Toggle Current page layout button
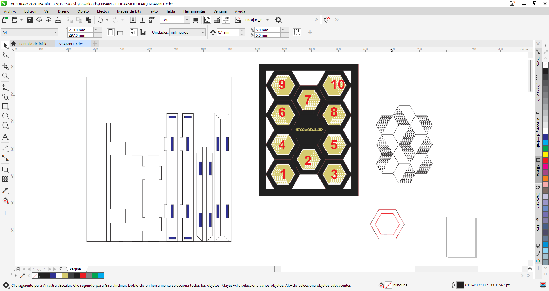This screenshot has width=549, height=291. [143, 32]
